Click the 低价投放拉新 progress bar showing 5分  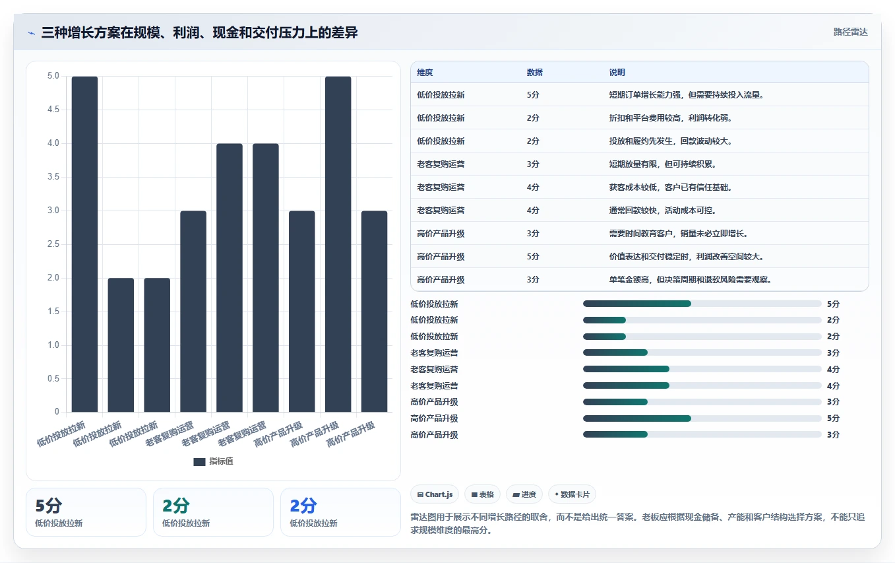pos(702,304)
